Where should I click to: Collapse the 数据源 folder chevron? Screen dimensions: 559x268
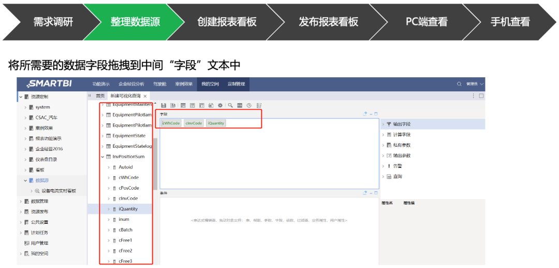click(26, 180)
